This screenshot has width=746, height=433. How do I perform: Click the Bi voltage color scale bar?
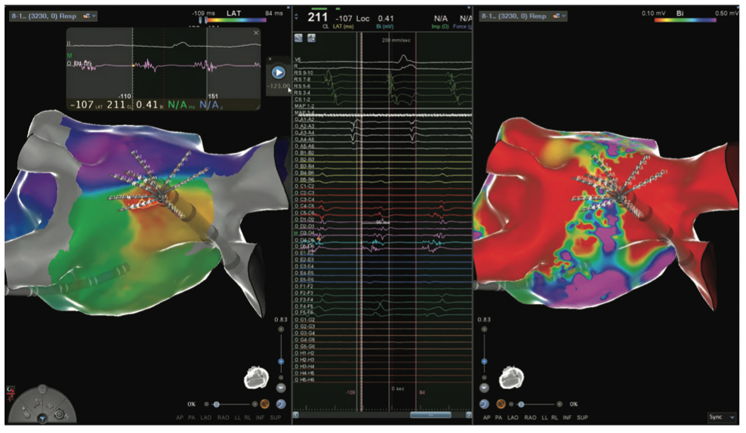pyautogui.click(x=685, y=20)
